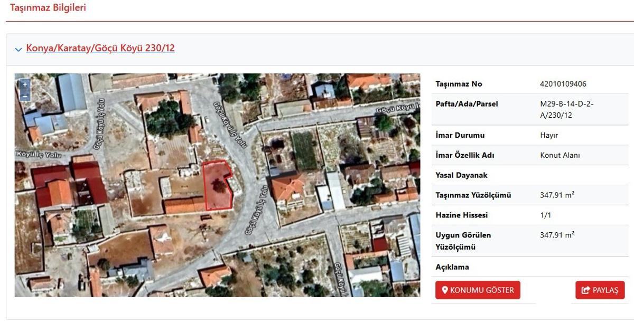Click the Taşınmaz Bilgileri section heading
Viewport: 634px width, 323px height.
click(48, 8)
